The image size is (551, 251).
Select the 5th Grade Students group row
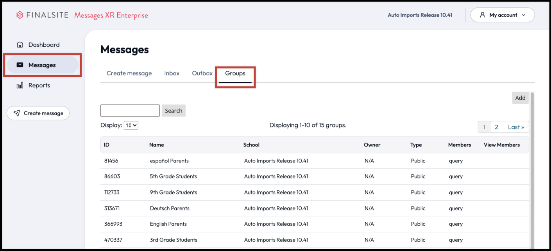coord(174,177)
